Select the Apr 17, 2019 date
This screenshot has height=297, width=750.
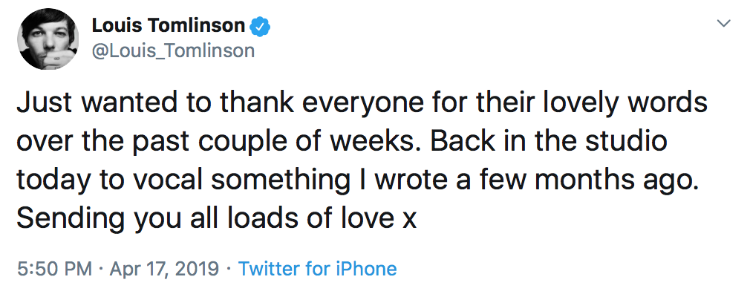164,269
